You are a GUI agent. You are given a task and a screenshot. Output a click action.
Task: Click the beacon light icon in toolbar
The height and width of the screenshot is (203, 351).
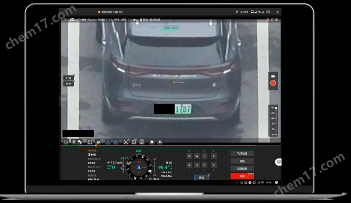click(152, 141)
